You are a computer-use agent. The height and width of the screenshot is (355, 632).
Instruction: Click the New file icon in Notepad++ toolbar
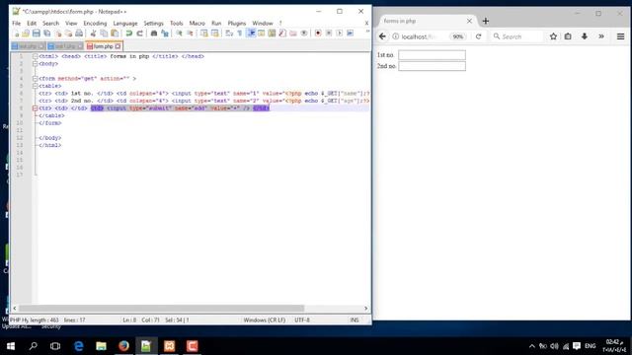click(17, 34)
